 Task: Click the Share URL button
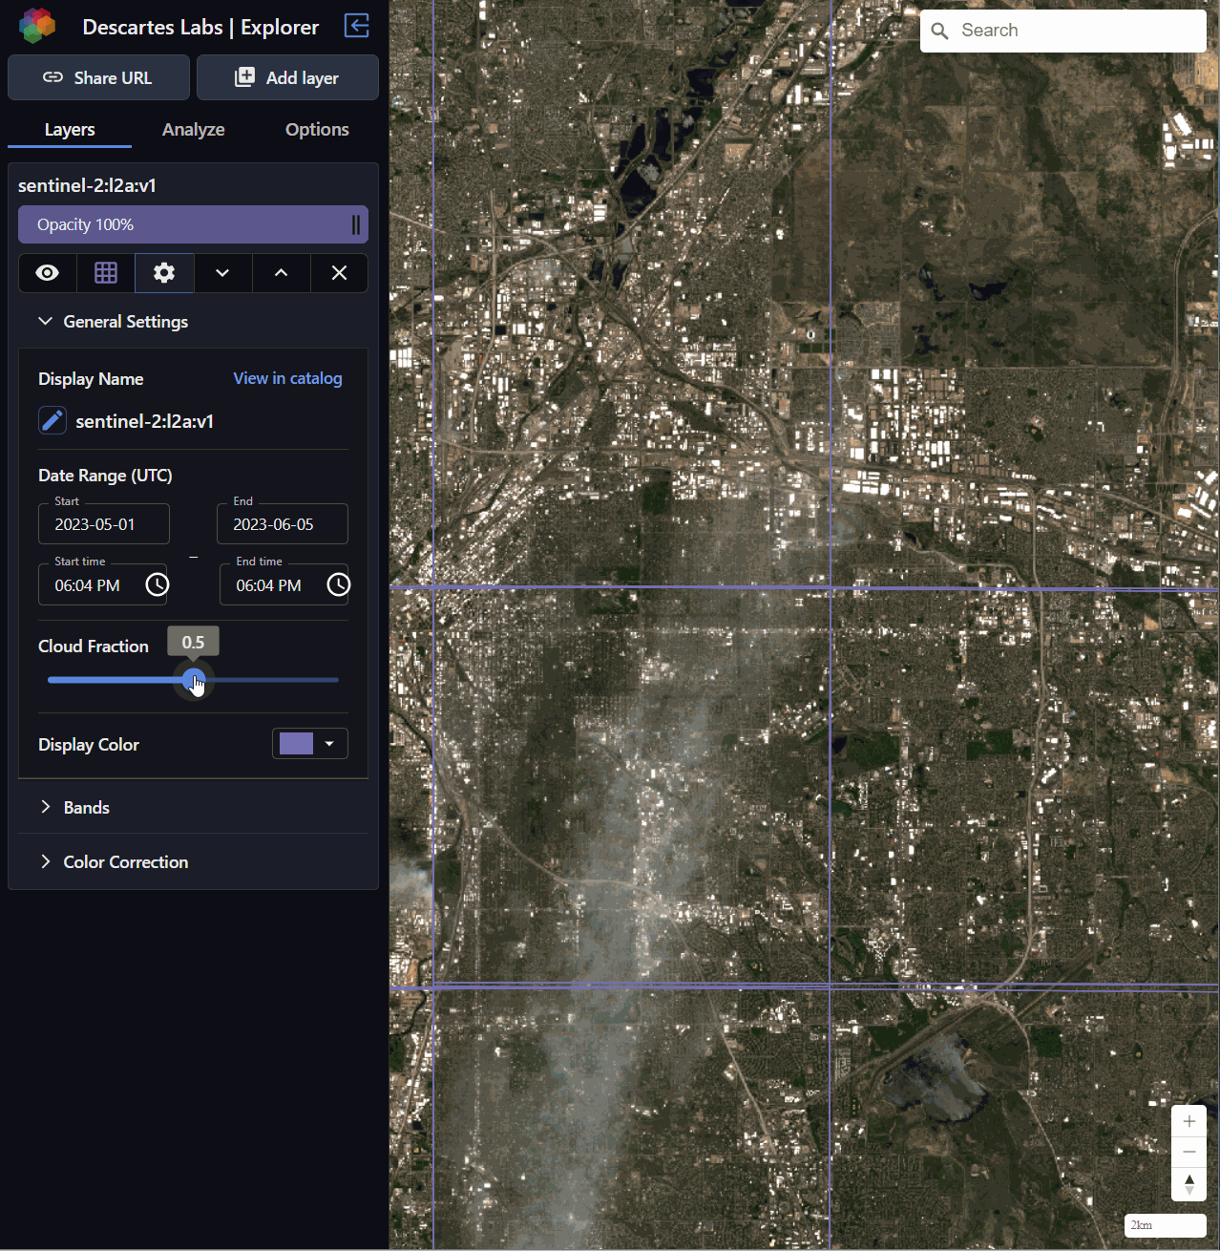[x=98, y=78]
